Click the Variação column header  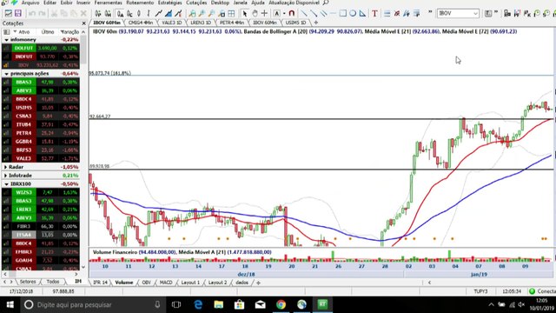click(x=69, y=31)
